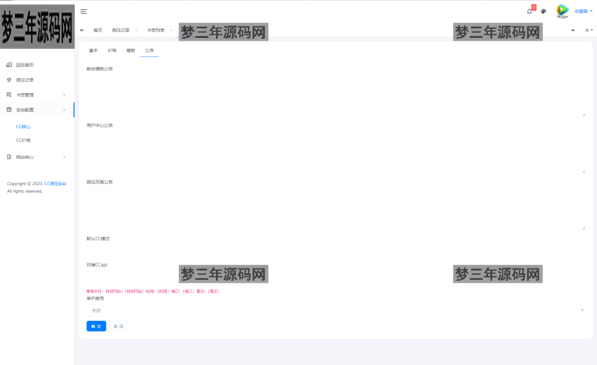The image size is (597, 365).
Task: Select the 基本 settings tab
Action: pos(93,50)
